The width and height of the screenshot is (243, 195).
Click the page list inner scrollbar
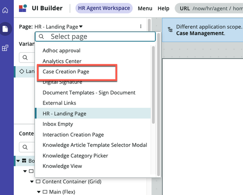pyautogui.click(x=153, y=85)
